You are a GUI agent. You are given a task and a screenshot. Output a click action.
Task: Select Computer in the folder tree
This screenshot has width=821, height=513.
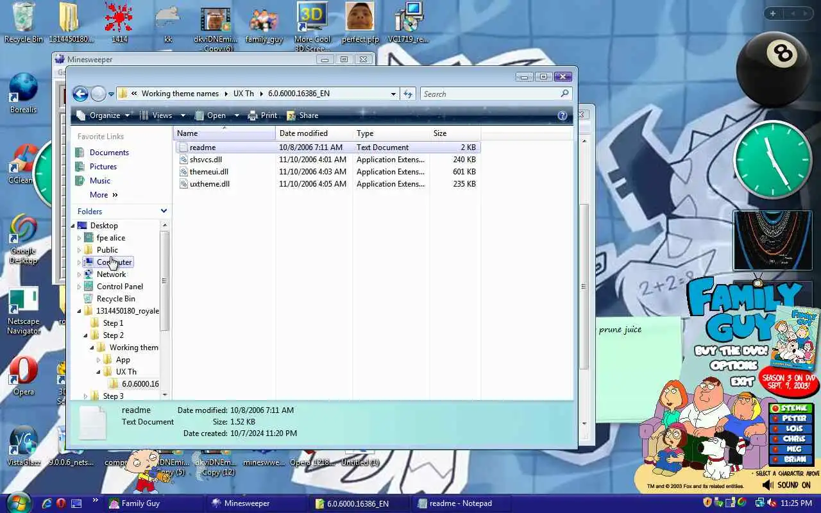tap(114, 262)
